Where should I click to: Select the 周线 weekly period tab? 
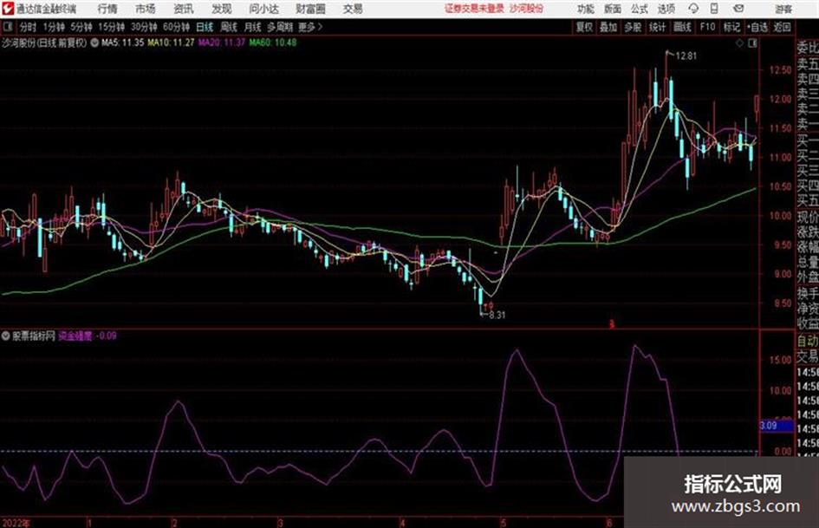(229, 27)
